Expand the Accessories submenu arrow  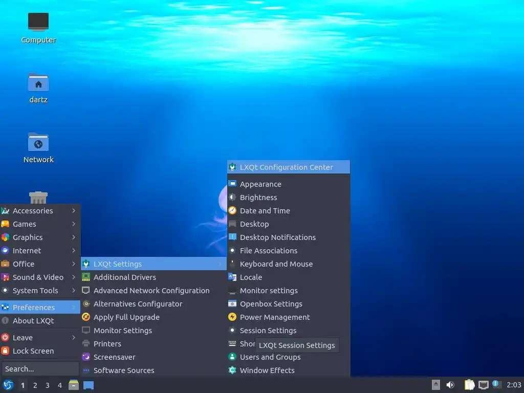pyautogui.click(x=74, y=210)
